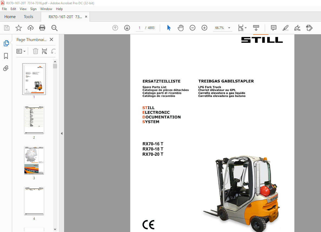Open the Edit menu
321x232 pixels.
pos(13,9)
